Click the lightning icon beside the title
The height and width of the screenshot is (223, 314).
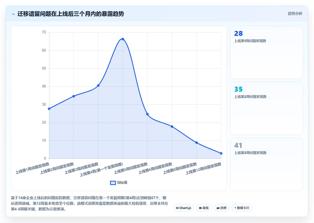coord(13,14)
